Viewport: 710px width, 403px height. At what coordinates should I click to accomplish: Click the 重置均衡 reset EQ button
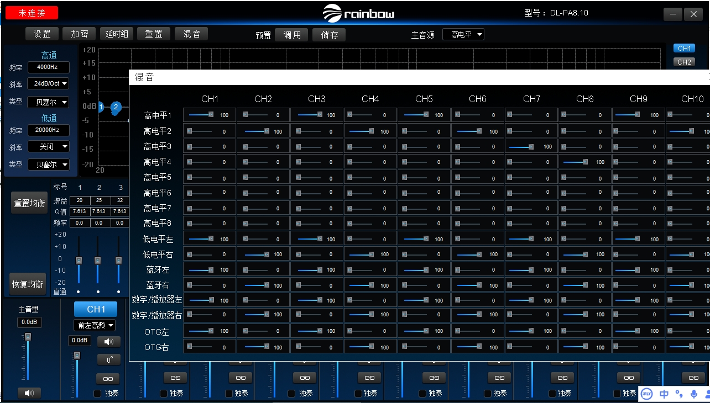coord(29,203)
